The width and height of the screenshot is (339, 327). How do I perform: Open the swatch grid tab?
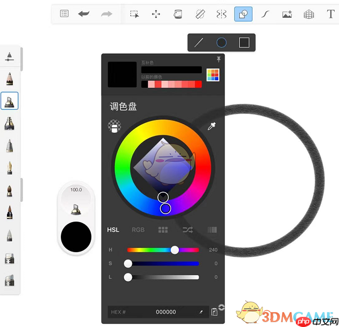(163, 230)
